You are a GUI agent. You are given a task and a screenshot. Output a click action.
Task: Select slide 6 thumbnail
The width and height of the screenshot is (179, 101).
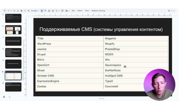13,30
